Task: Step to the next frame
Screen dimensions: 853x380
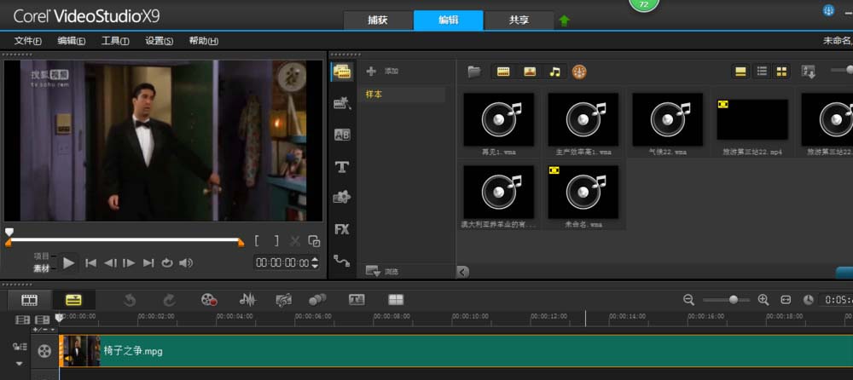Action: click(129, 263)
